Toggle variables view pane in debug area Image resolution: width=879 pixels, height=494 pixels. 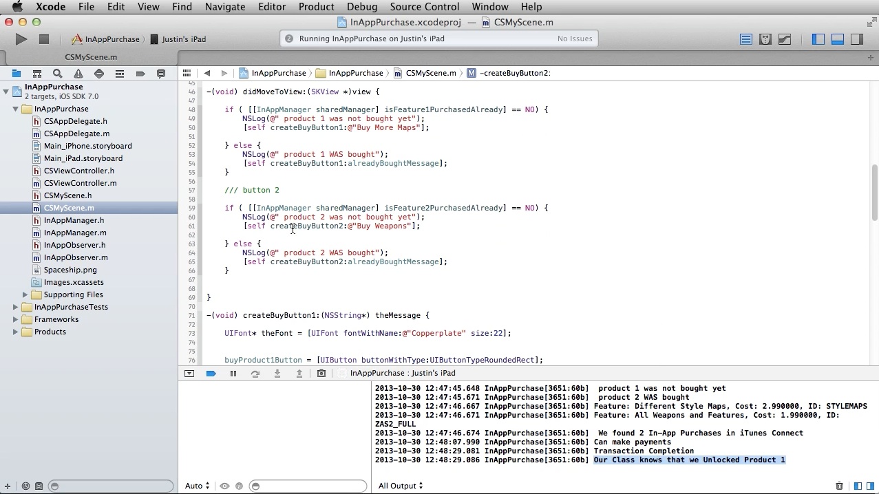pyautogui.click(x=858, y=486)
